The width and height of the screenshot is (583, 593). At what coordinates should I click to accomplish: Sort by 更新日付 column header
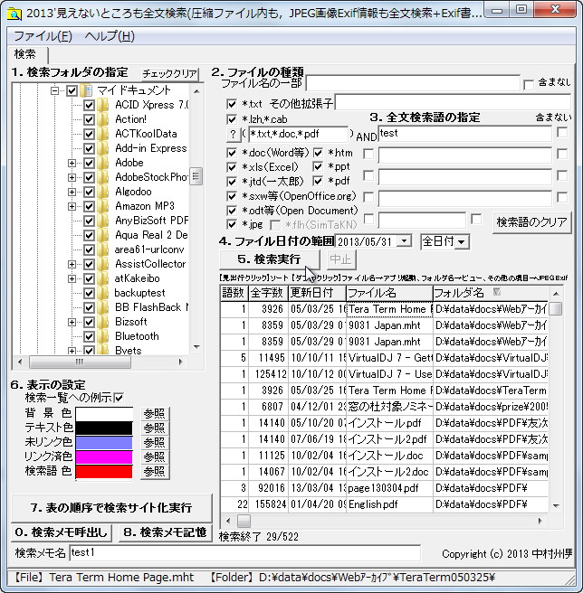[x=317, y=293]
